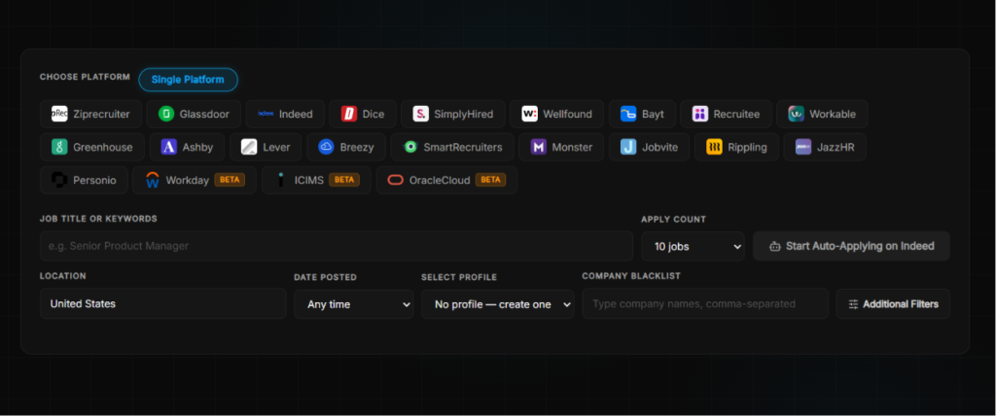Choose the Workable logo icon
Image resolution: width=996 pixels, height=416 pixels.
point(797,115)
